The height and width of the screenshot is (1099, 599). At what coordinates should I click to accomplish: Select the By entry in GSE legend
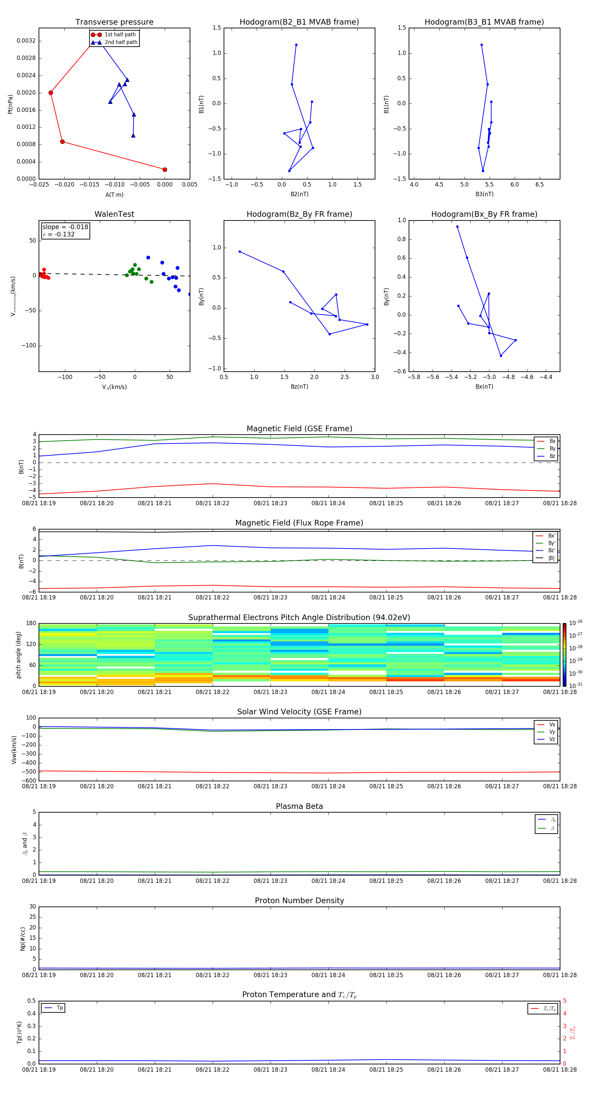546,448
